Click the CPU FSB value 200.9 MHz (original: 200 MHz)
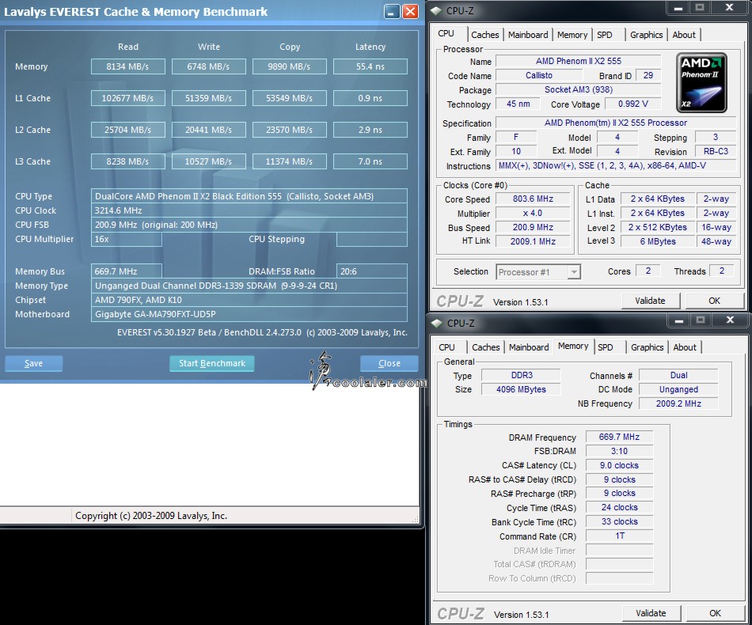The height and width of the screenshot is (625, 752). (249, 225)
